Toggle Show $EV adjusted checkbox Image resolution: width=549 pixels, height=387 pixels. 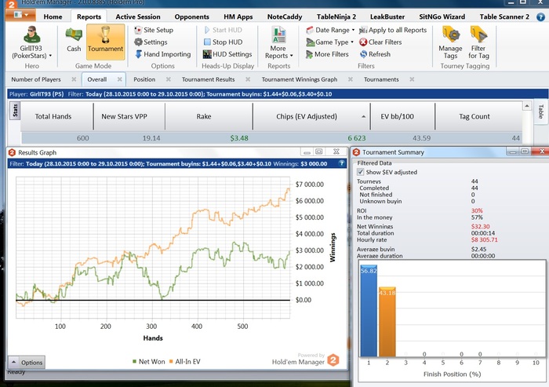(360, 172)
